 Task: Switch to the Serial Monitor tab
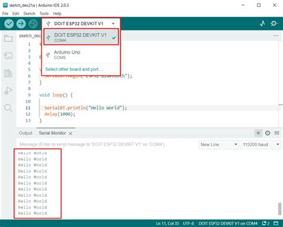click(53, 133)
